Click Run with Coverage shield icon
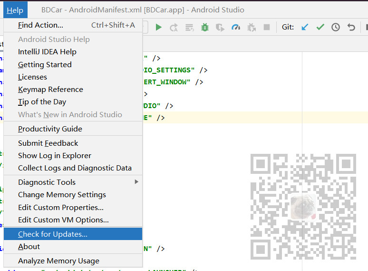368x271 pixels. pyautogui.click(x=220, y=28)
